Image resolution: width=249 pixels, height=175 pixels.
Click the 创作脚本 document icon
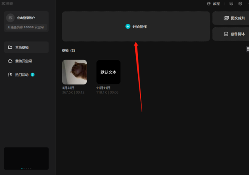coord(226,34)
